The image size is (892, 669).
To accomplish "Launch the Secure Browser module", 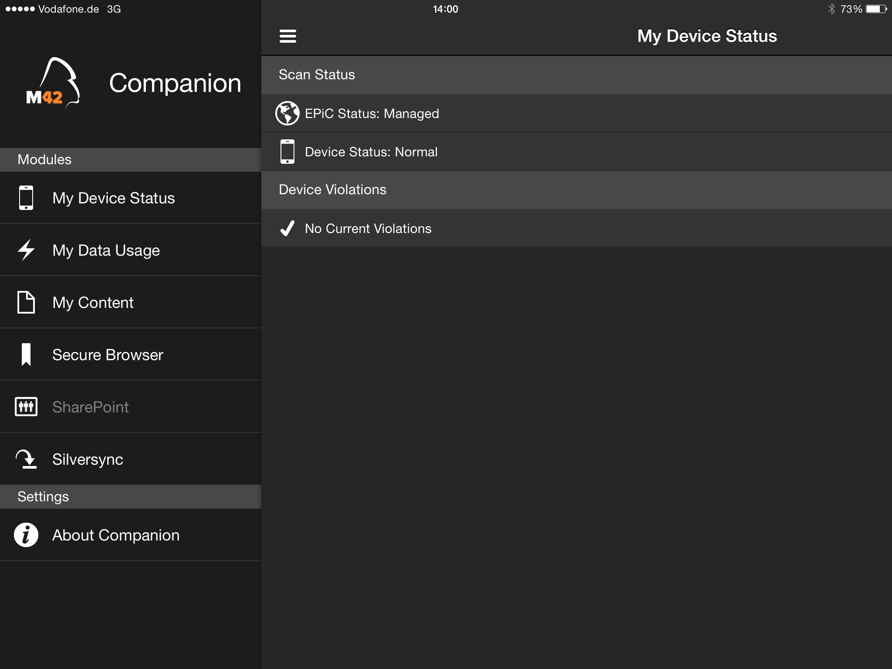I will pyautogui.click(x=131, y=355).
